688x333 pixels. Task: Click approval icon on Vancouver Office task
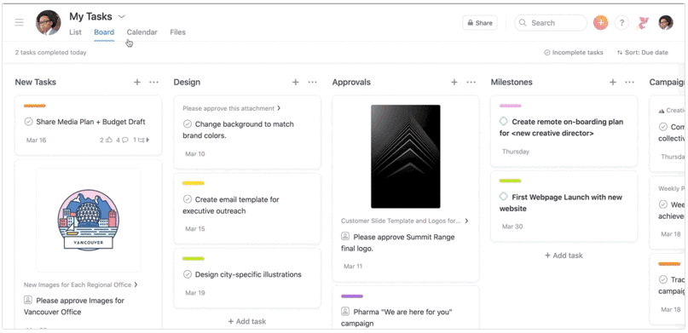pos(28,300)
